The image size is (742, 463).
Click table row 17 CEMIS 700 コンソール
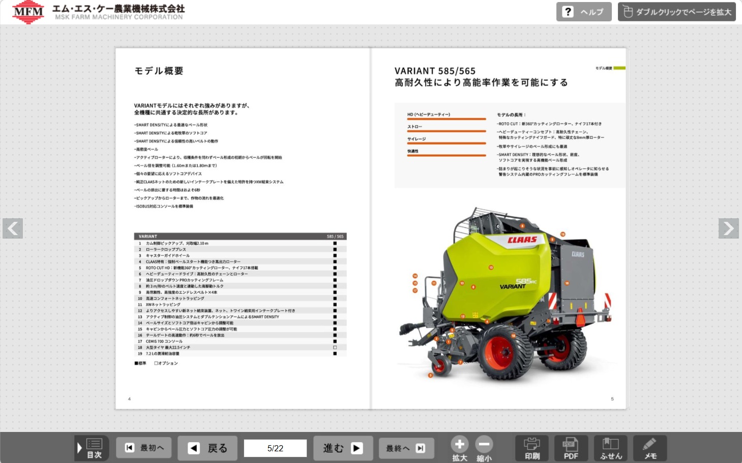point(240,341)
